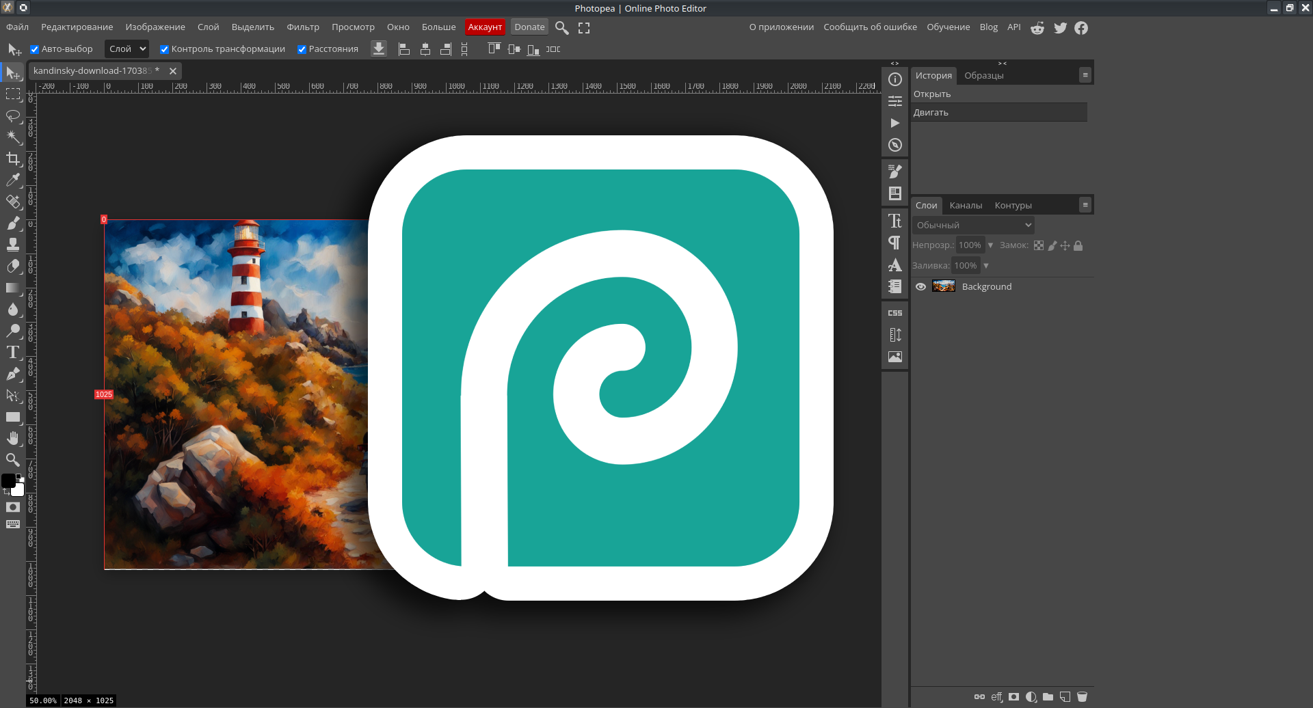This screenshot has width=1313, height=708.
Task: Select the Dodge tool
Action: coord(13,331)
